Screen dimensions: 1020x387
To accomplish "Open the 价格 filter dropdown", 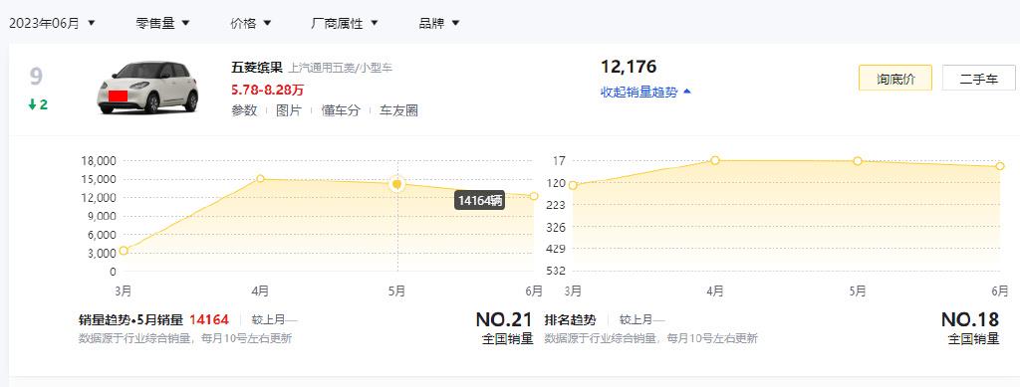I will (250, 23).
